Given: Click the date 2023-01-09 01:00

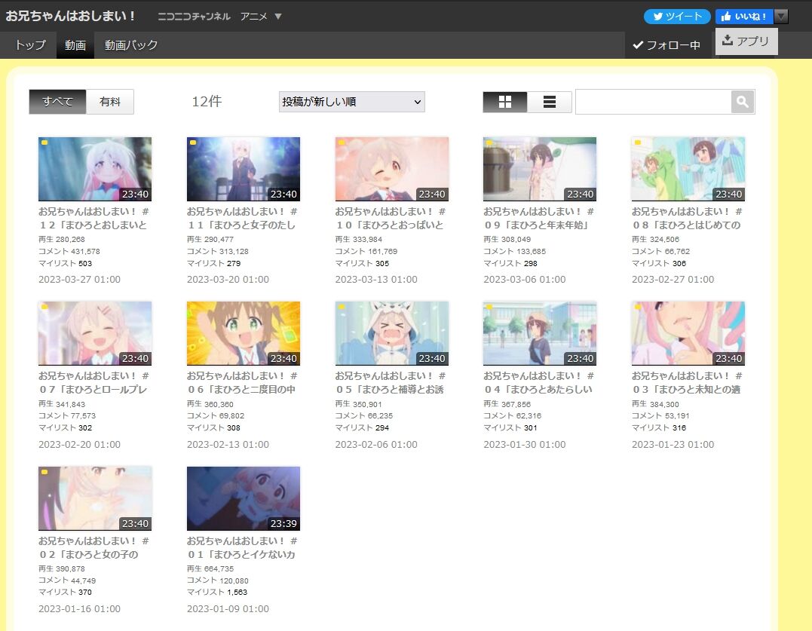Looking at the screenshot, I should 228,609.
